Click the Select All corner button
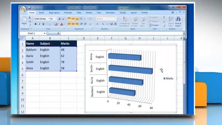222x125 pixels. click(x=23, y=38)
